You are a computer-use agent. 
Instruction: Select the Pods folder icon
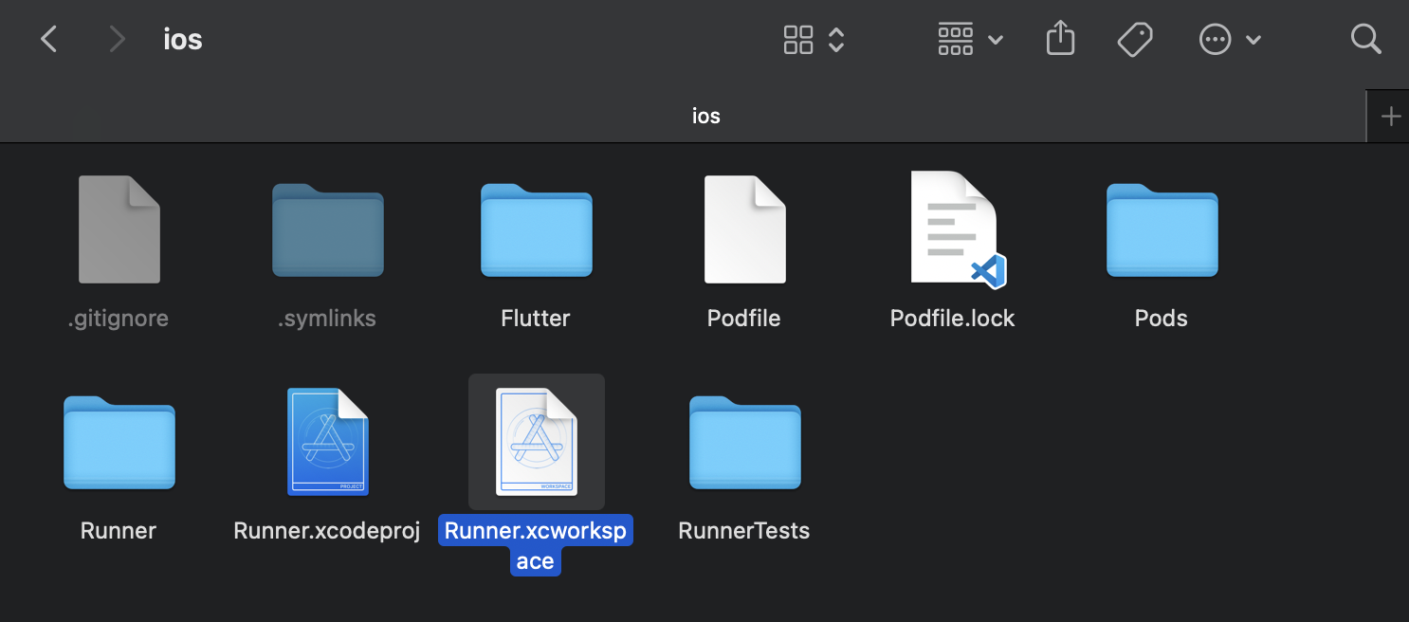1162,229
